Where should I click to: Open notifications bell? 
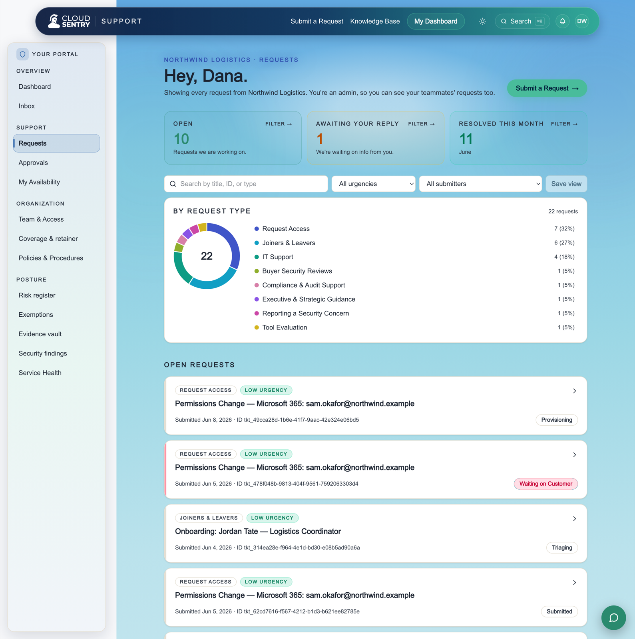point(562,21)
